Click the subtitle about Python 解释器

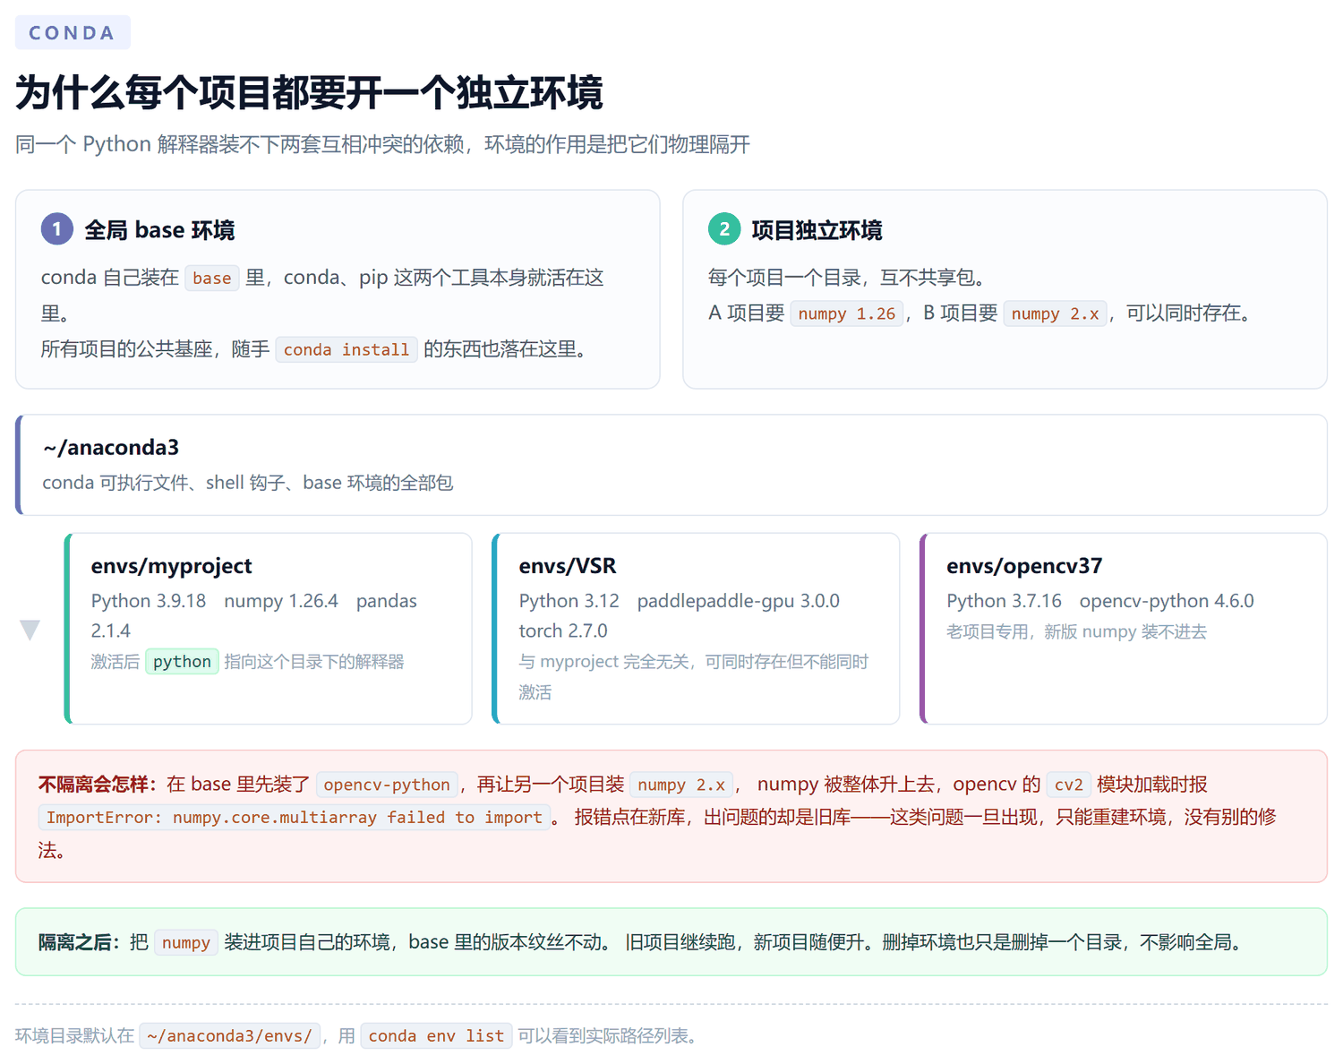(x=382, y=144)
